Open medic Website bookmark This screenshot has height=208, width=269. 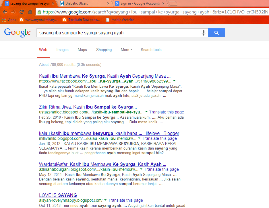coord(120,20)
